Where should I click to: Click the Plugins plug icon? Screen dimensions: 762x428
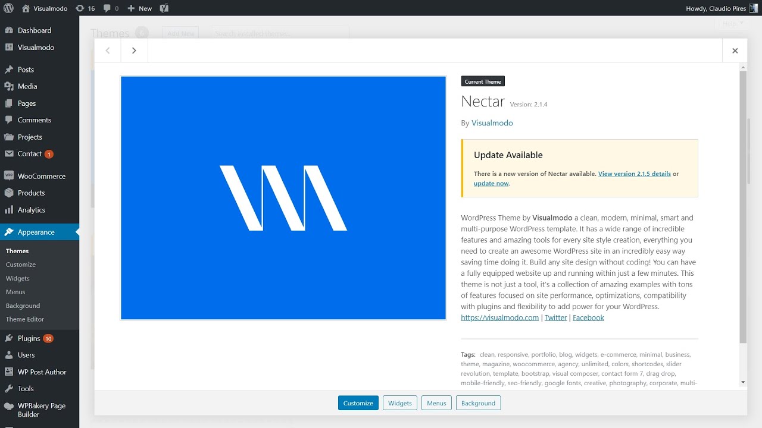pos(9,338)
